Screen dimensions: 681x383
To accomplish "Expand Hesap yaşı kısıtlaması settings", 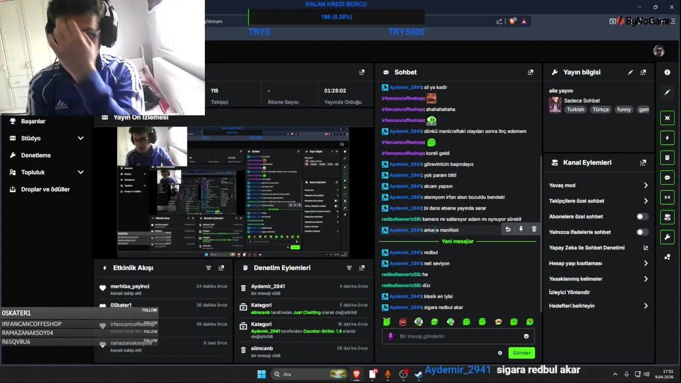I will pyautogui.click(x=645, y=263).
